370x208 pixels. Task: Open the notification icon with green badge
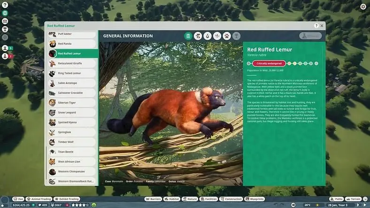[x=5, y=48]
